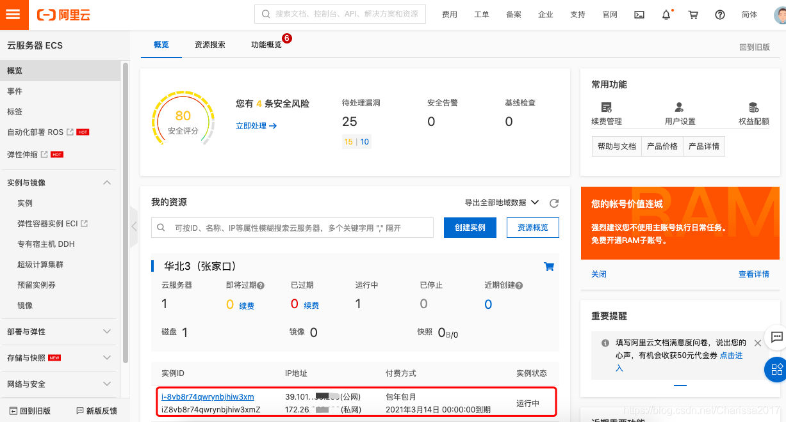Open 事件 in the sidebar
This screenshot has width=786, height=422.
pyautogui.click(x=15, y=91)
